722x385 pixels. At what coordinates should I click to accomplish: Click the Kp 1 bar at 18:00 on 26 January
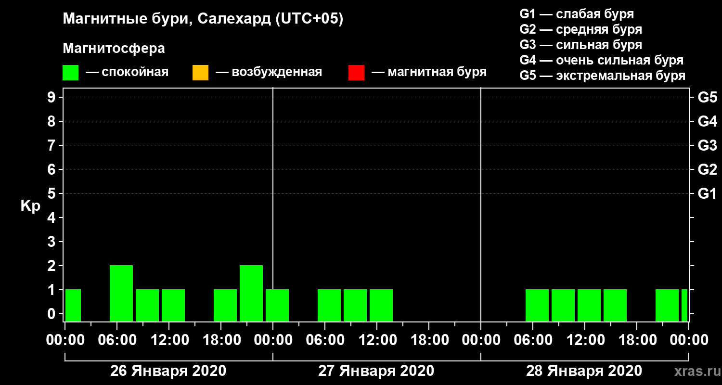pos(225,305)
